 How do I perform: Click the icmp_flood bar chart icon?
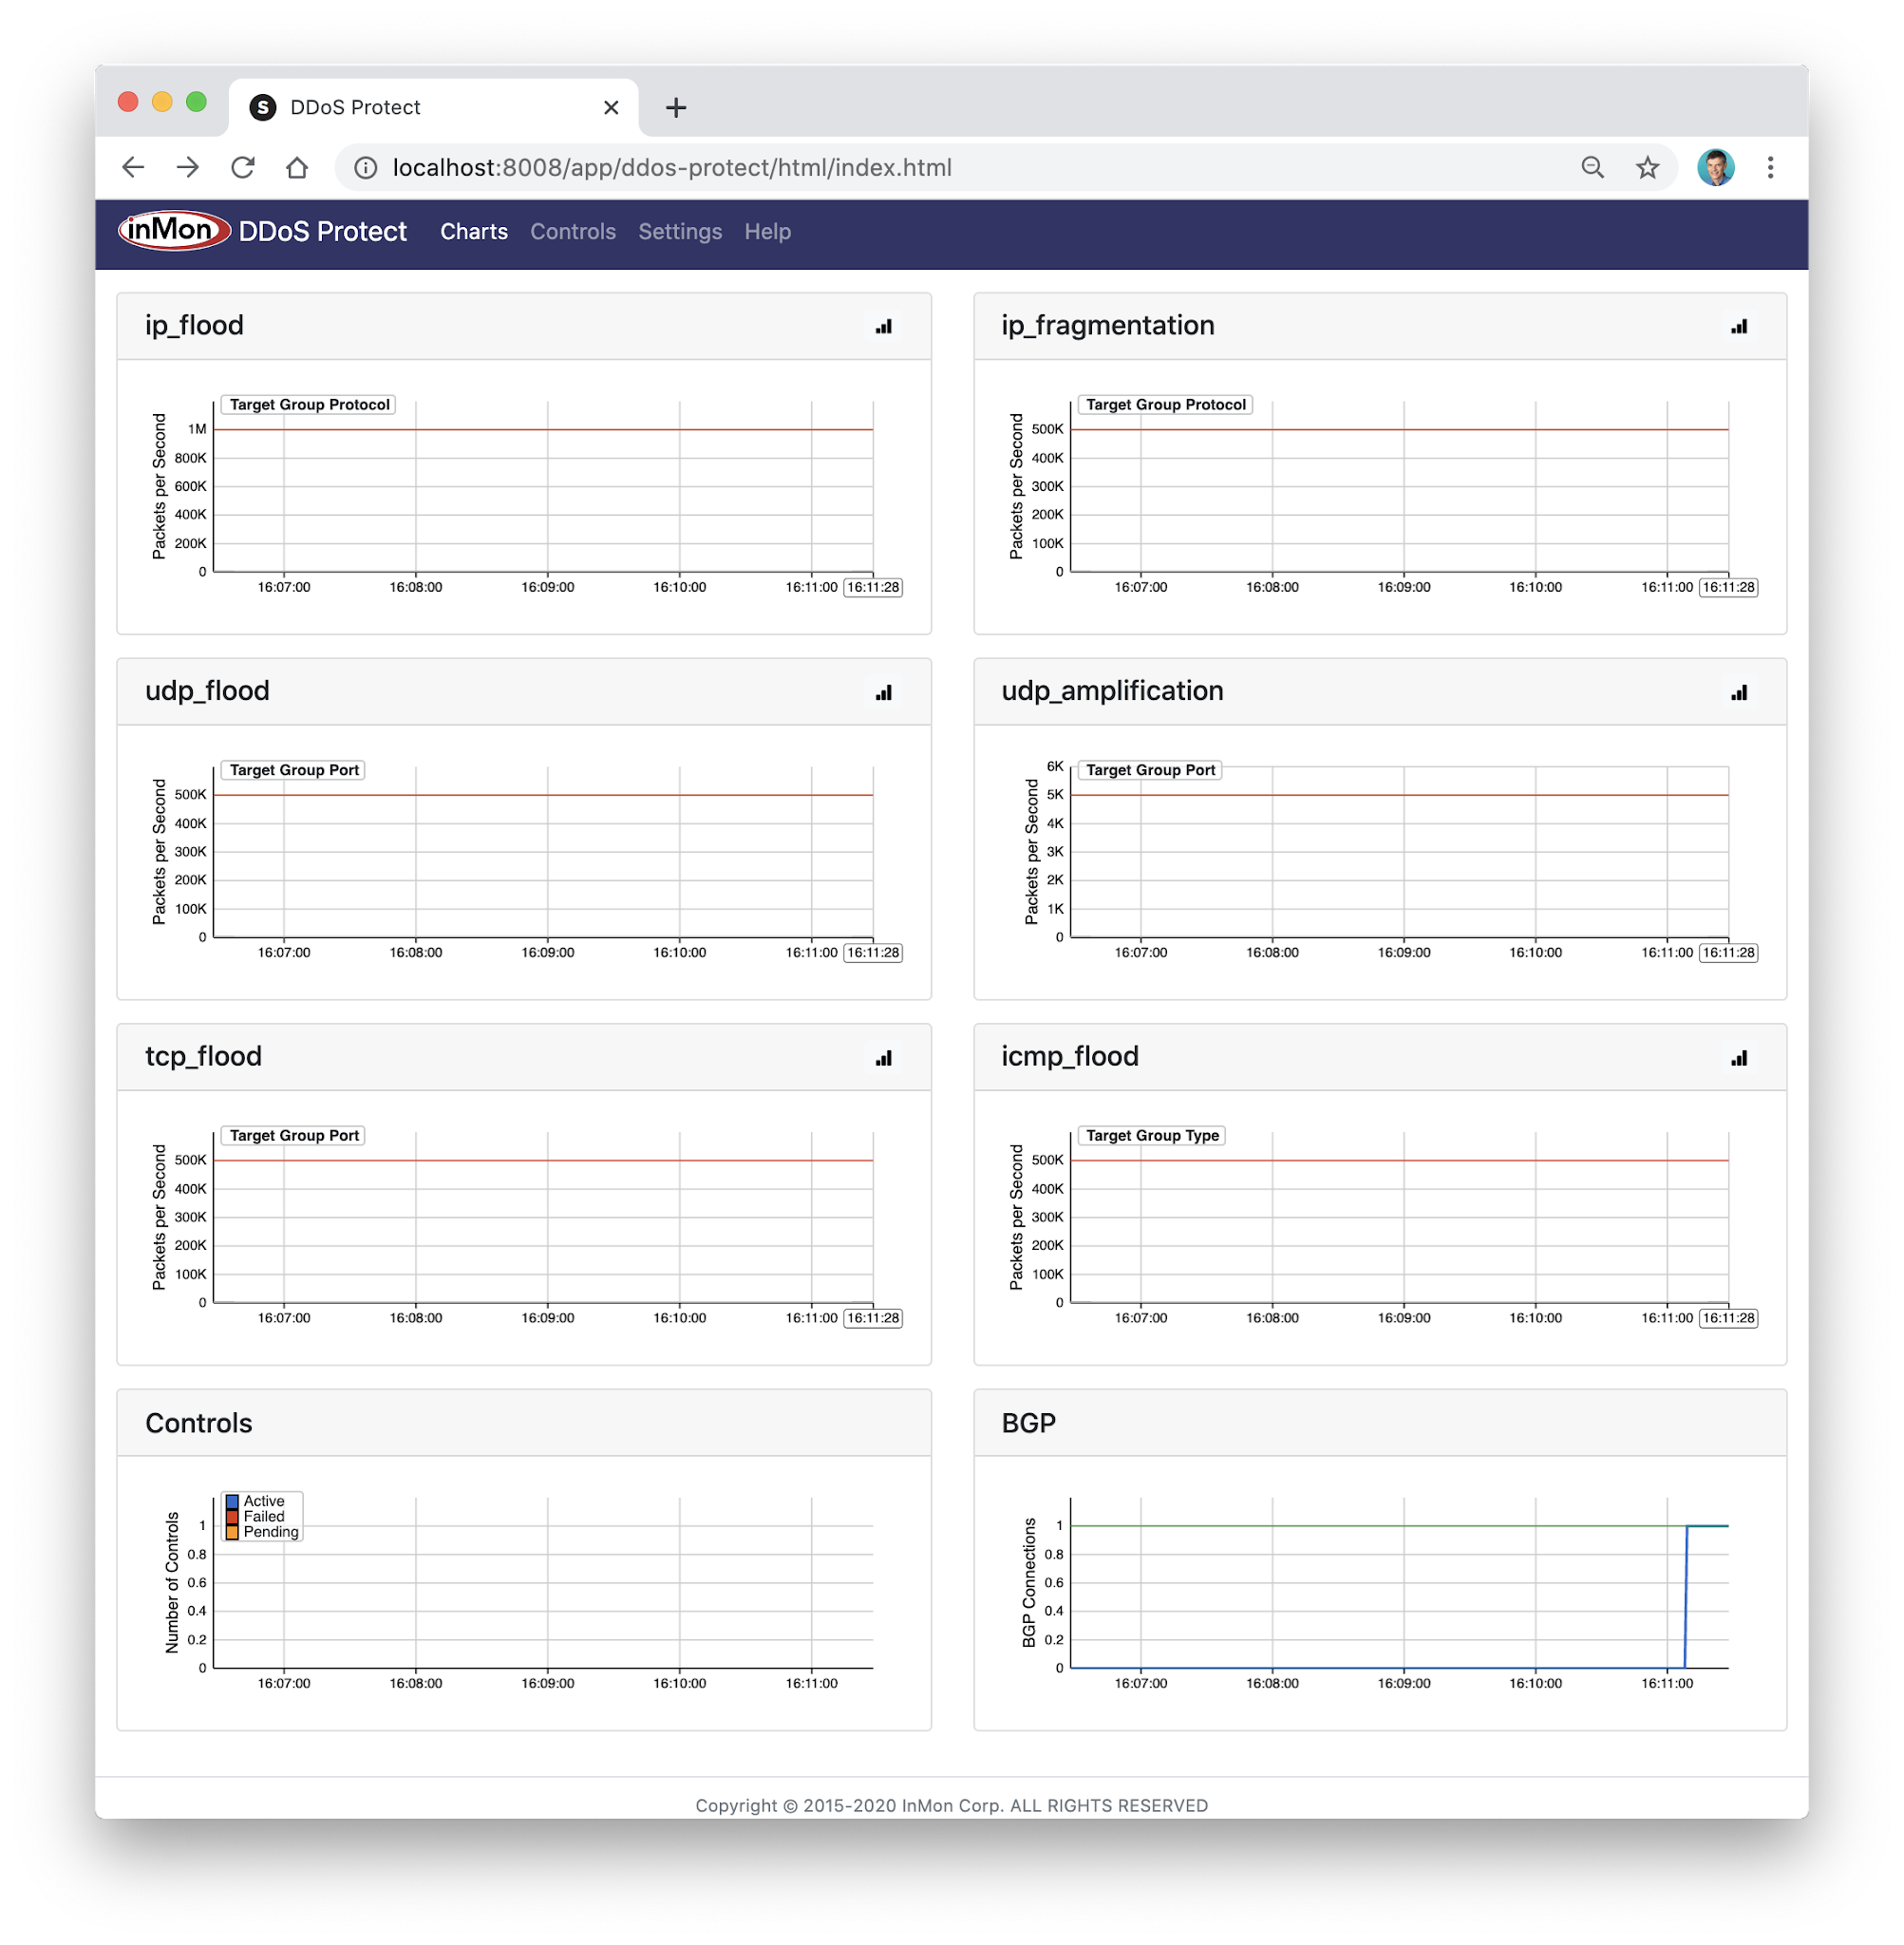1738,1058
